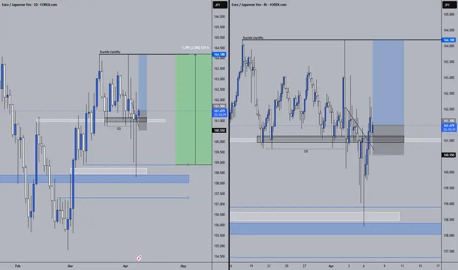Click date 11 on the 4h time axis
The width and height of the screenshot is (458, 270).
coord(402,266)
